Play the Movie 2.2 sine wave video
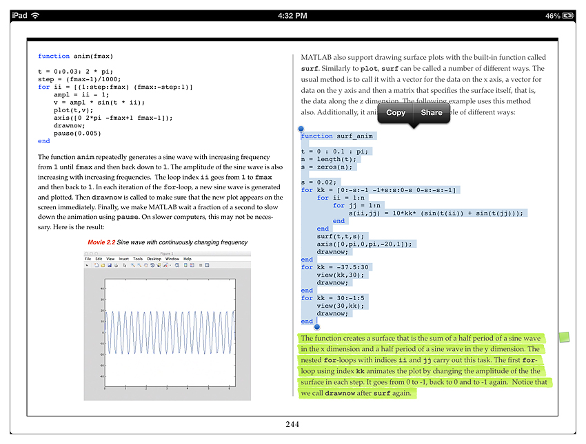The height and width of the screenshot is (444, 586). (x=167, y=326)
